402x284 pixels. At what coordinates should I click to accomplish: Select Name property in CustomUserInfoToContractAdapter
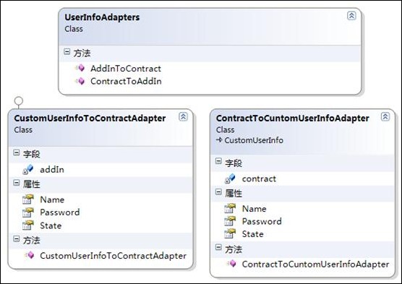pyautogui.click(x=52, y=199)
